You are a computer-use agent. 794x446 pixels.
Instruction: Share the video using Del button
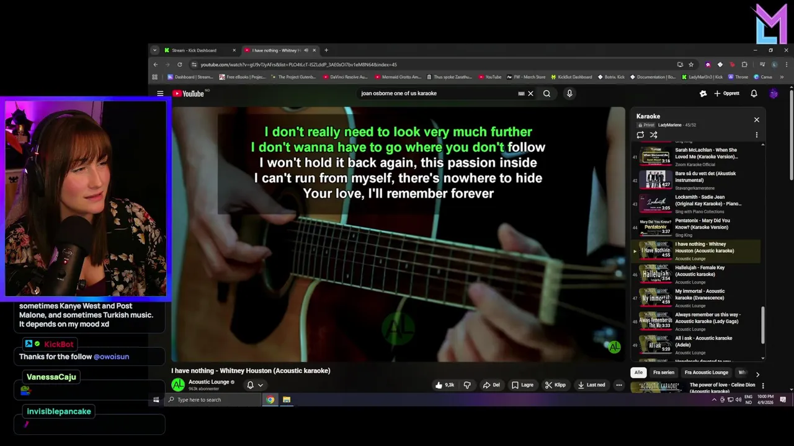tap(491, 385)
